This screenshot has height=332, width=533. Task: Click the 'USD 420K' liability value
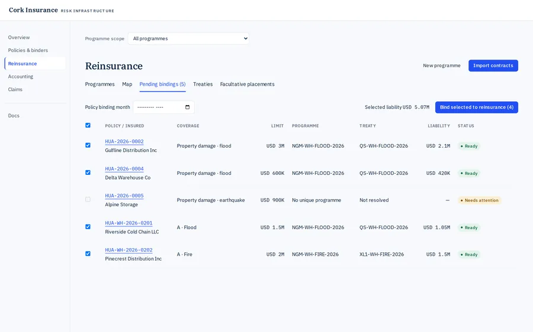coord(438,173)
